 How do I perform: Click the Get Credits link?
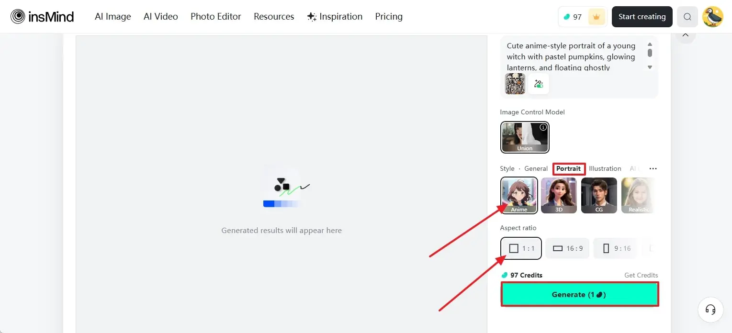click(641, 275)
